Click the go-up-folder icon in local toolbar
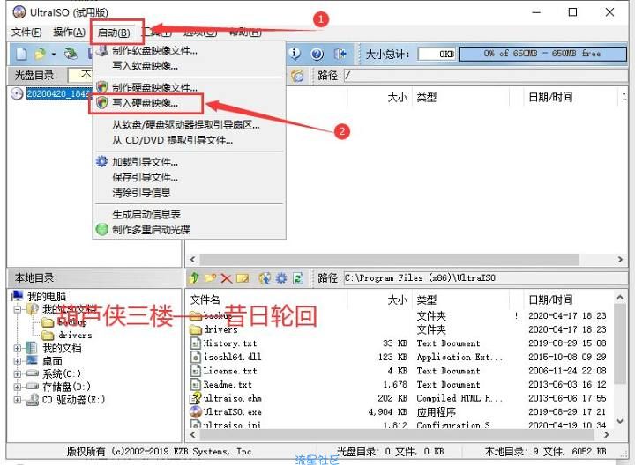The height and width of the screenshot is (465, 635). [x=195, y=278]
